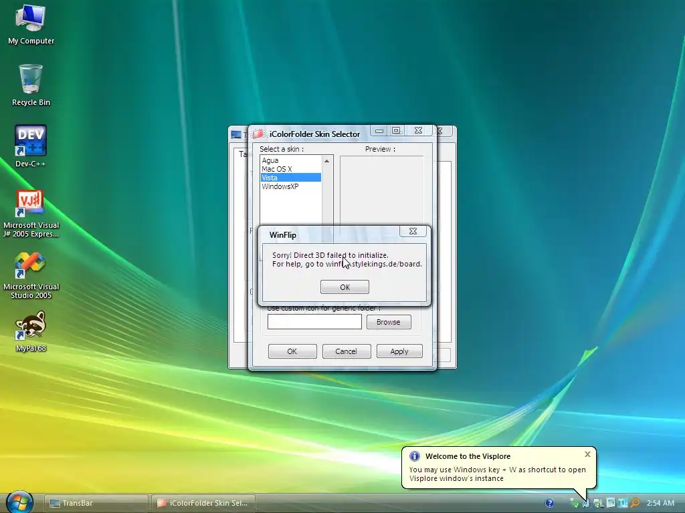
Task: Click Cancel in iColorFolder Skin Selector
Action: point(346,351)
